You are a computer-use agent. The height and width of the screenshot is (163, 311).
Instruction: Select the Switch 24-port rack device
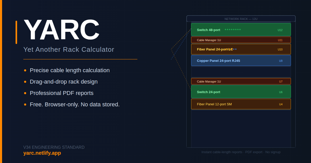241,92
